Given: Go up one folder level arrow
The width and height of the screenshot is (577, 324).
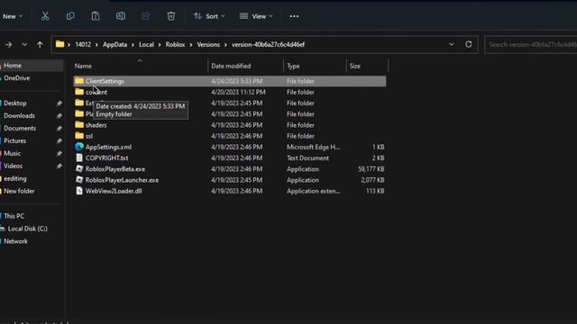Looking at the screenshot, I should coord(40,45).
